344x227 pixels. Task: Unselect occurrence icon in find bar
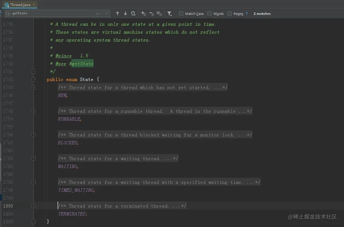(151, 14)
